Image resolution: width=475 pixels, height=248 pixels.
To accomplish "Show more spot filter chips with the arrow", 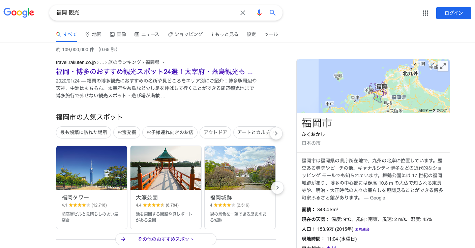I will click(x=276, y=133).
